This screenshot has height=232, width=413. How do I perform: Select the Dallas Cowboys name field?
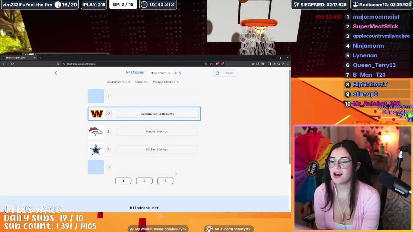coord(157,149)
